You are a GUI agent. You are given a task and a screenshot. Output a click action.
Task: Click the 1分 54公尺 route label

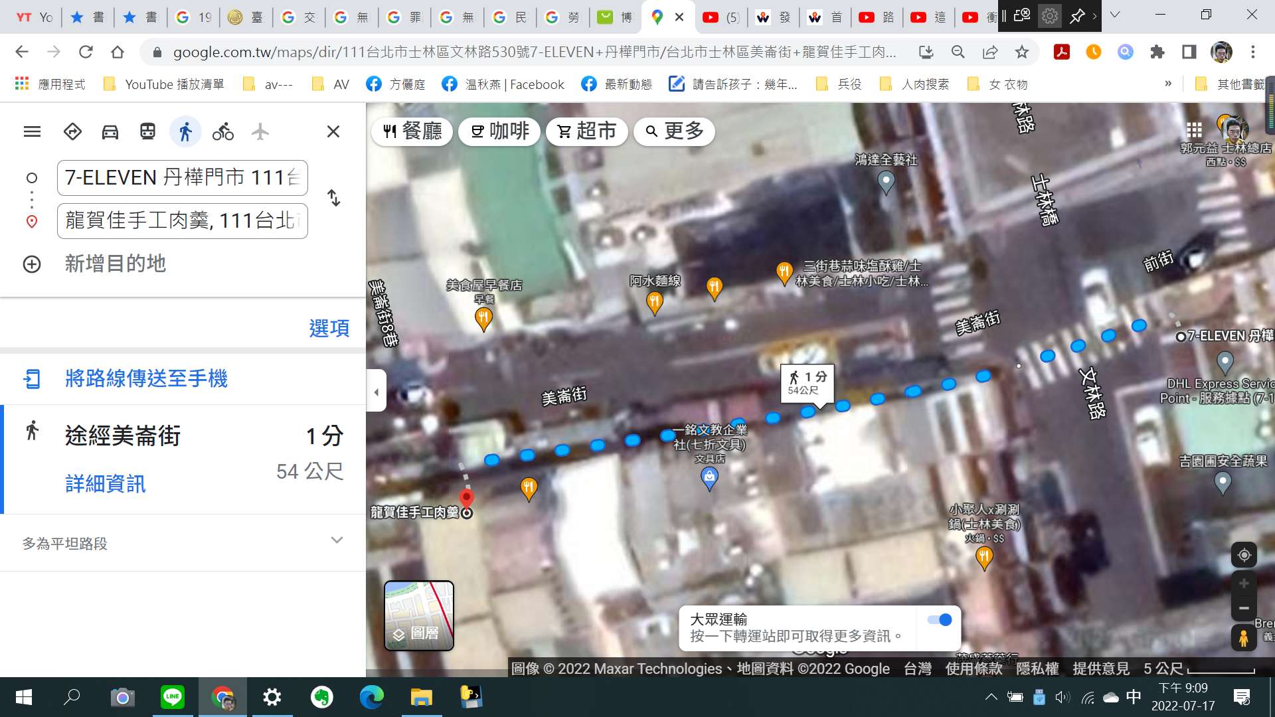pos(807,383)
